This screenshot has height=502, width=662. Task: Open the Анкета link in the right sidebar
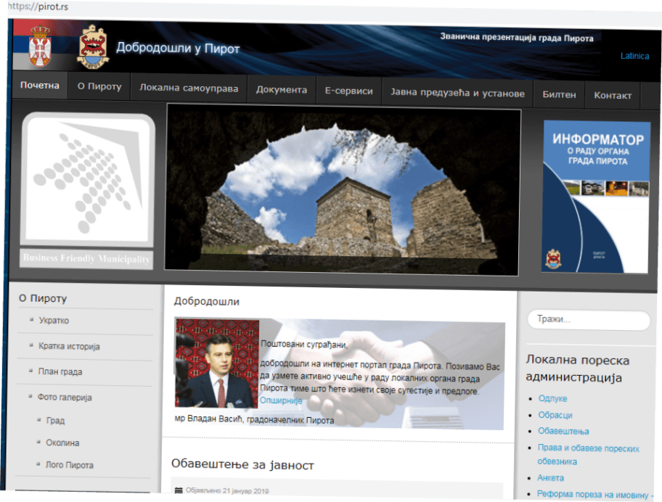[x=550, y=477]
